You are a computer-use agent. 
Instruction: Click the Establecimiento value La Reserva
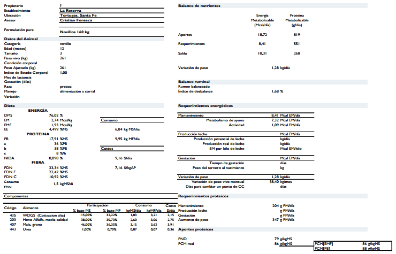point(71,11)
